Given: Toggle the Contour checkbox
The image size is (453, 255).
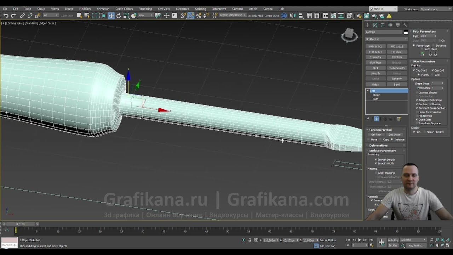Looking at the screenshot, I should click(417, 104).
